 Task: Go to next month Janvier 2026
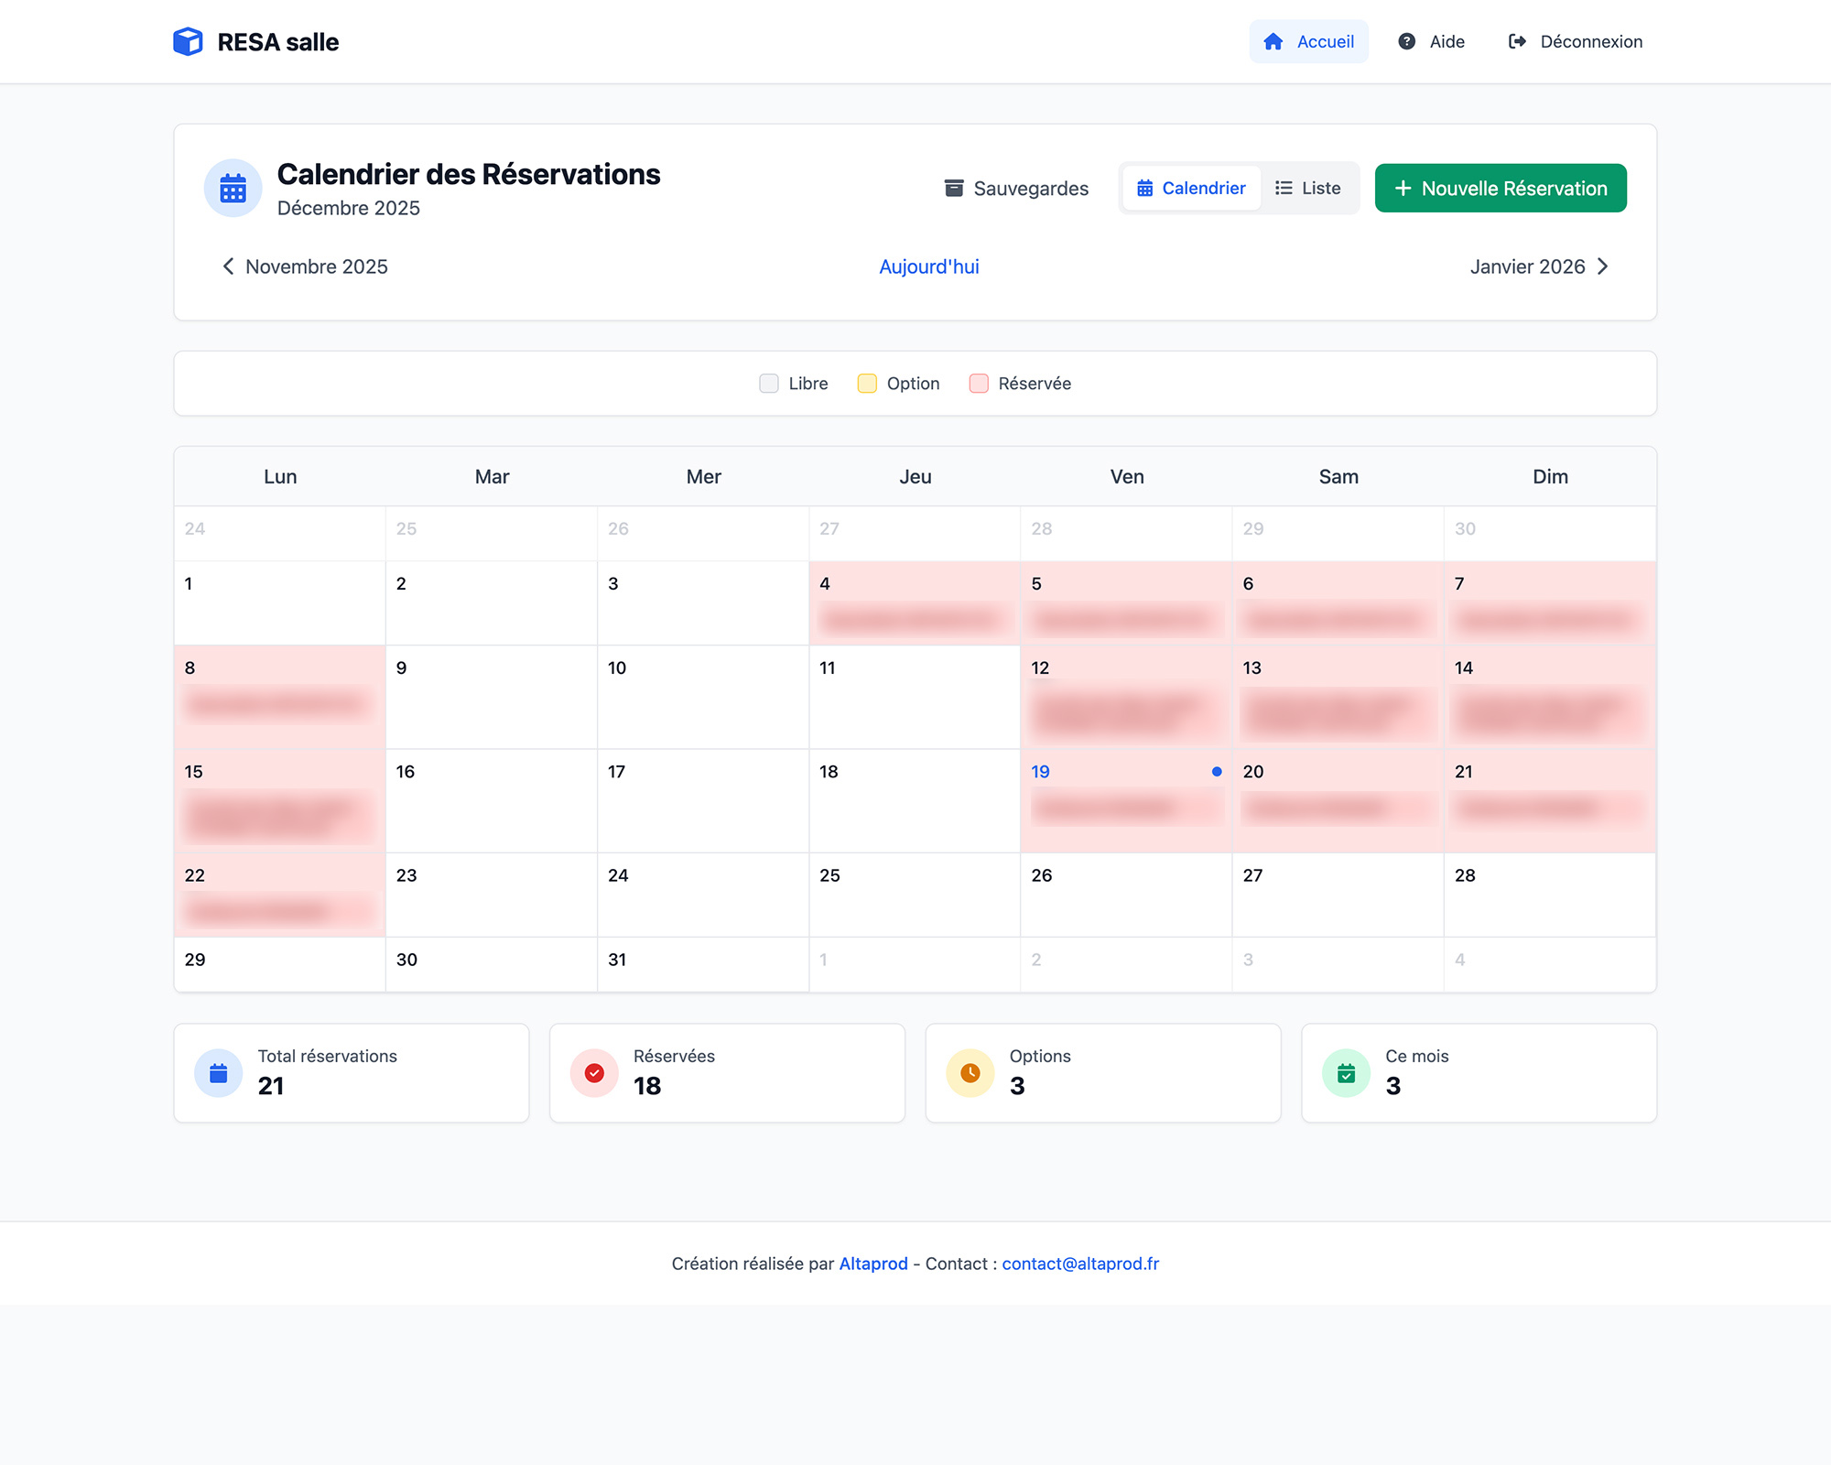tap(1538, 266)
